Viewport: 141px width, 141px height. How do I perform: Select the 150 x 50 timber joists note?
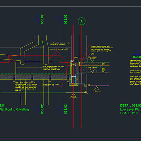pos(26,87)
